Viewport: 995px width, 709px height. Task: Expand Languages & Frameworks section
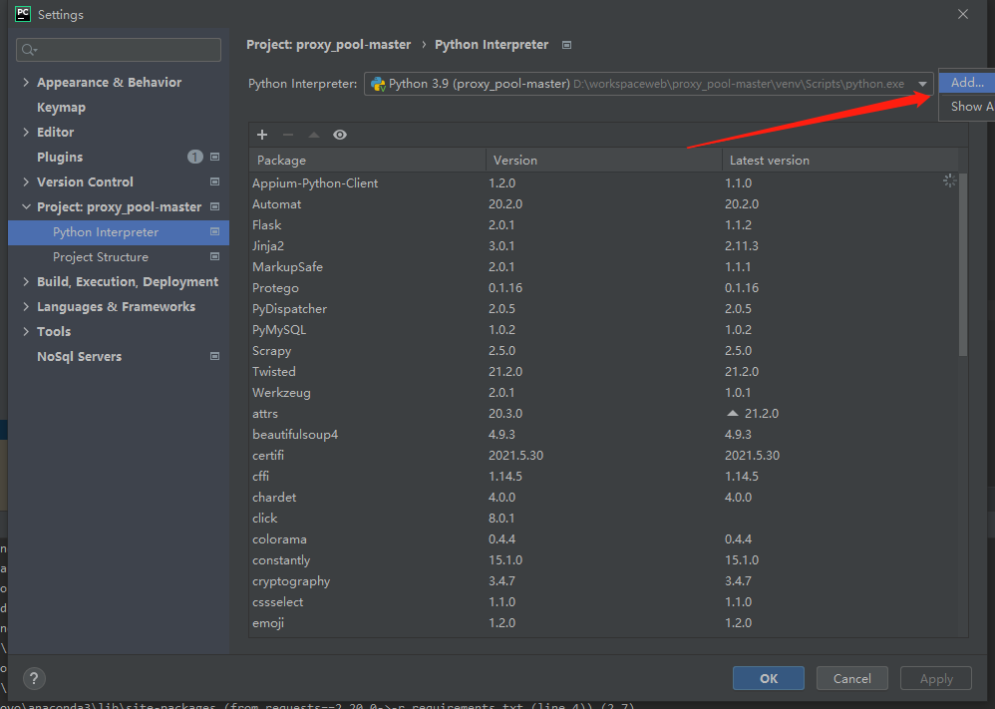point(26,306)
